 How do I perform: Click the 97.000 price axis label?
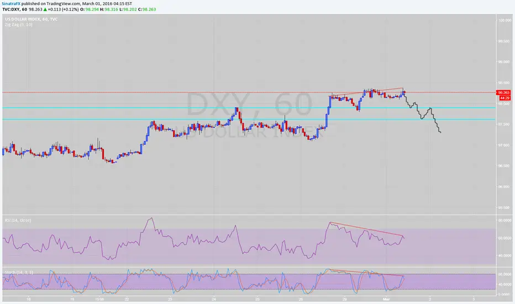[x=505, y=145]
